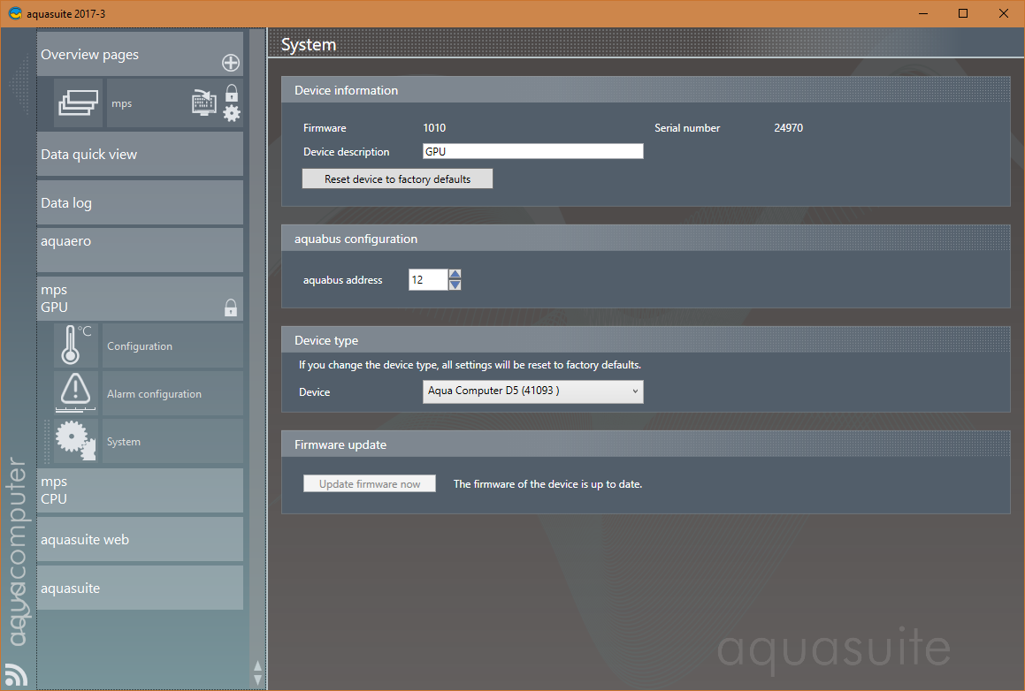This screenshot has height=691, width=1025.
Task: Open settings gear for mps overview page
Action: pos(232,113)
